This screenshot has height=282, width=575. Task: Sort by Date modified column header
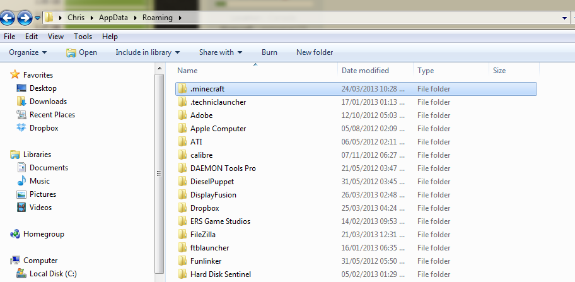pos(365,71)
